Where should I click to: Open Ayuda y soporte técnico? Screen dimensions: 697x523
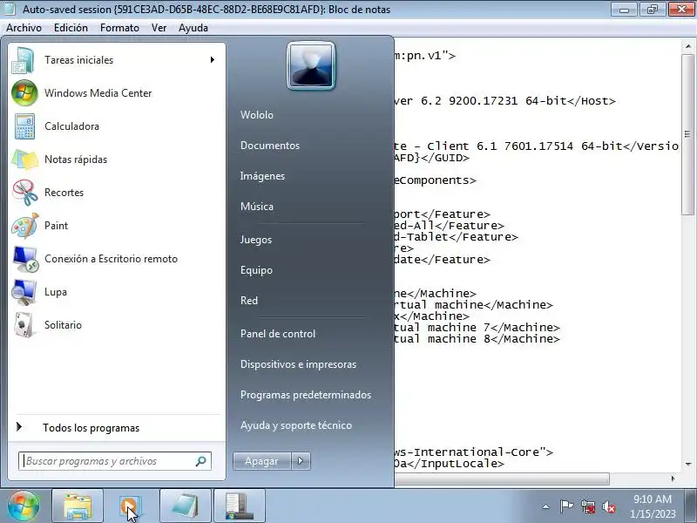(296, 425)
